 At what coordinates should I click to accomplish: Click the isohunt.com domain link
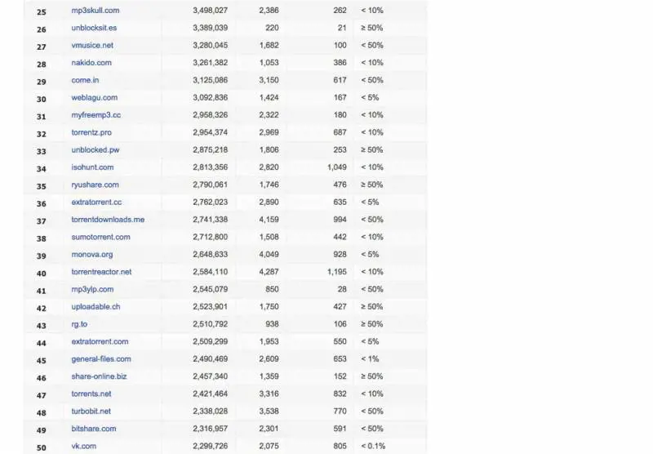92,167
